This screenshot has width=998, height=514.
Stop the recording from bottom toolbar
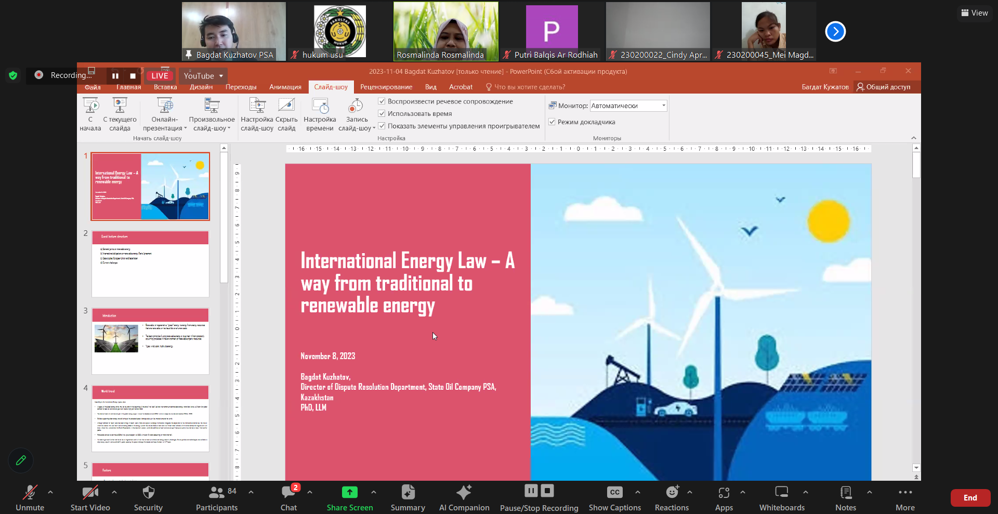[x=547, y=491]
